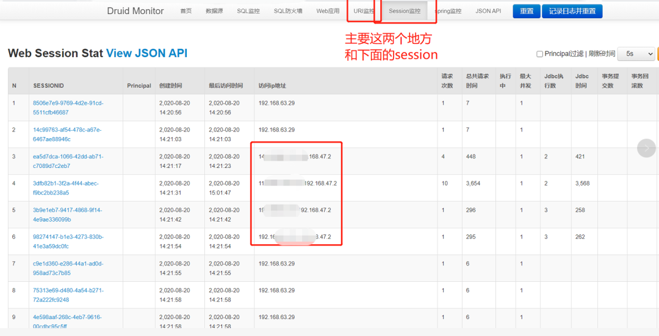Open the SQL防火墙 tab
Screen dimensions: 659x336
(288, 12)
